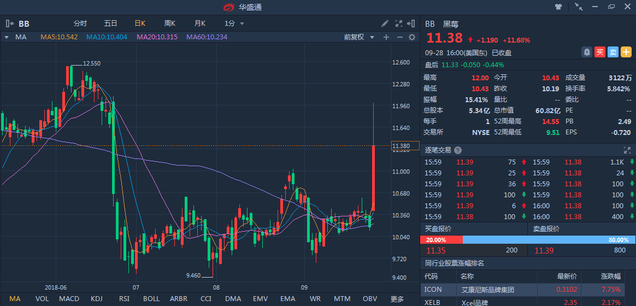Open the skin theme shirt icon
This screenshot has height=306, width=636.
tap(558, 7)
